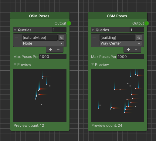Remove a query in the building node
The image size is (156, 141).
136,49
